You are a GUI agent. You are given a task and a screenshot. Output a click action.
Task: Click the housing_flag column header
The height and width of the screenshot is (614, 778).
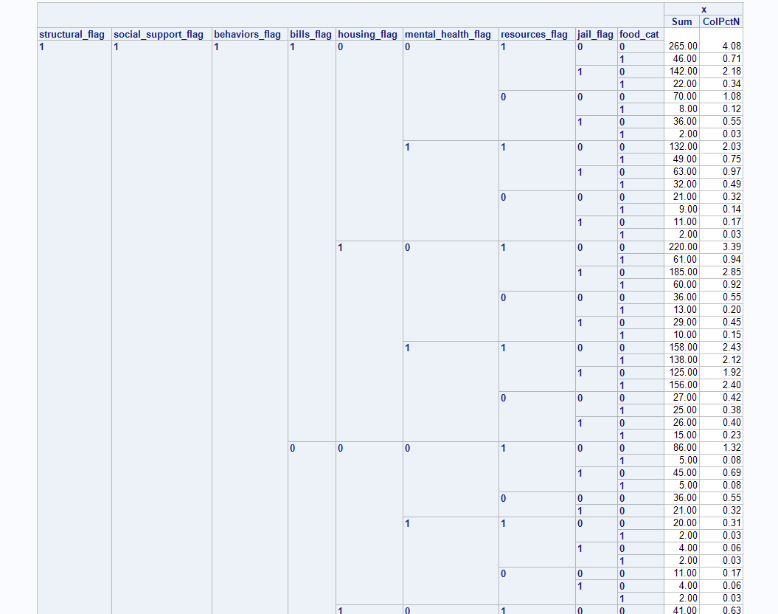click(367, 34)
